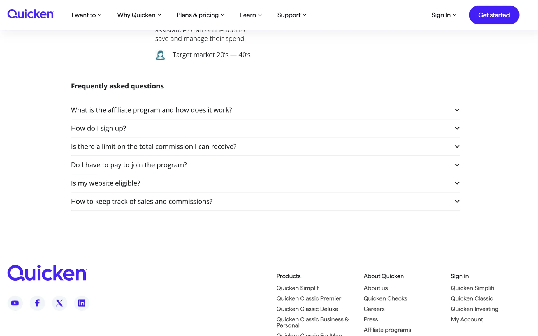Open the Quicken Simplifi product link
Viewport: 538px width, 336px height.
(x=298, y=288)
